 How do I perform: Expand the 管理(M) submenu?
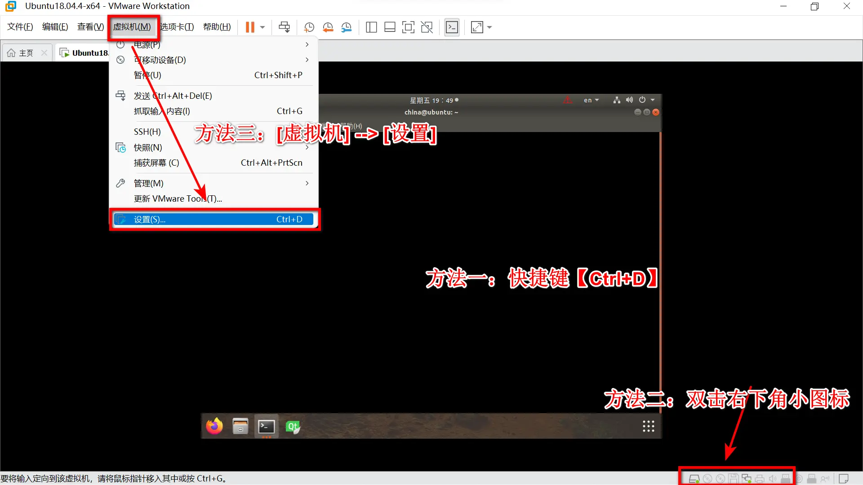point(214,183)
